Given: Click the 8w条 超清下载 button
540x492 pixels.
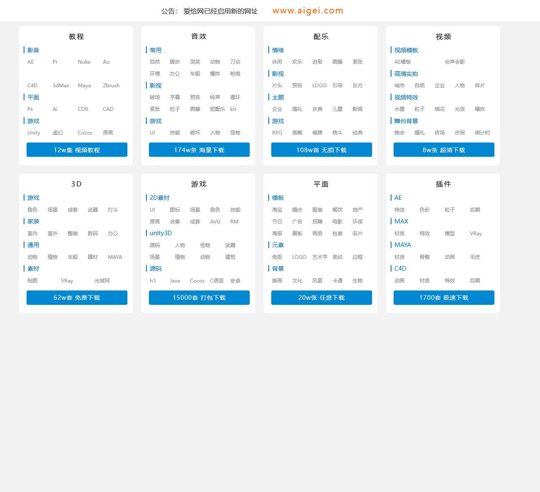Looking at the screenshot, I should 444,150.
